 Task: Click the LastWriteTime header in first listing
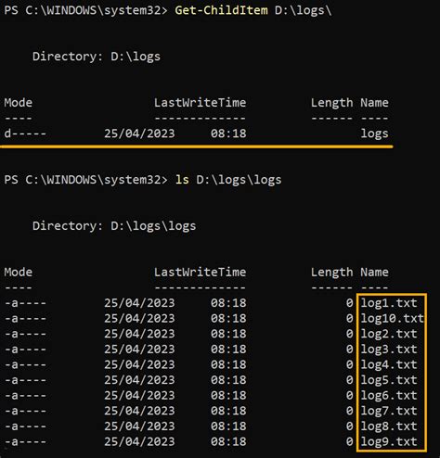[200, 103]
